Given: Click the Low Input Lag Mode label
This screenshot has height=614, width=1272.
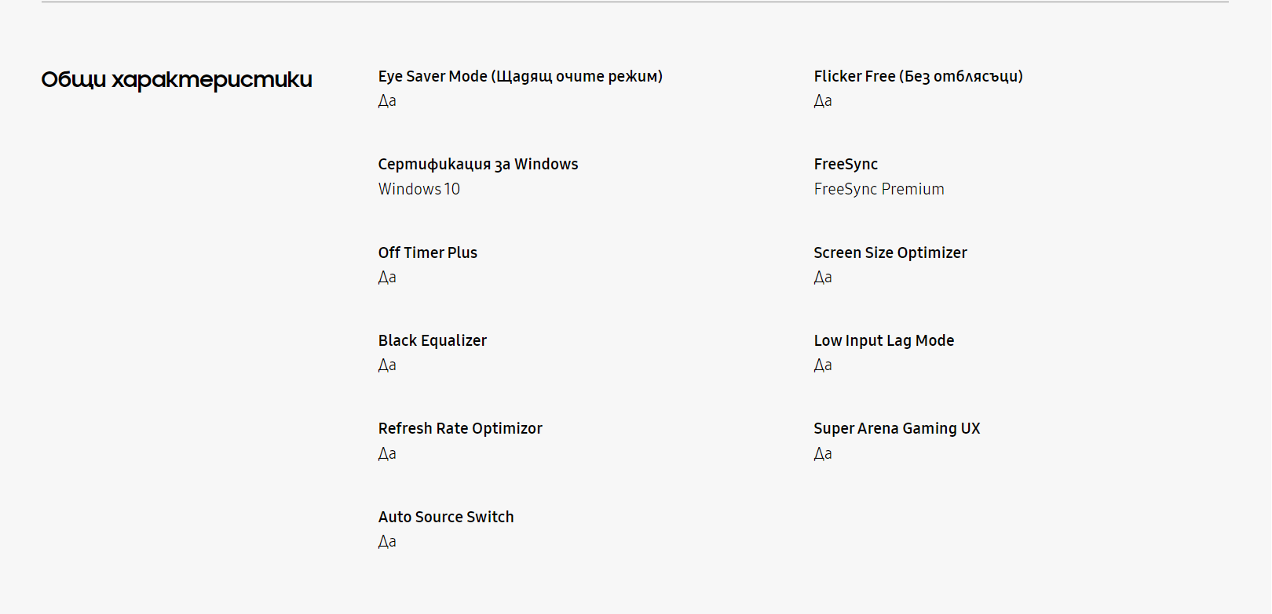Looking at the screenshot, I should (x=884, y=340).
